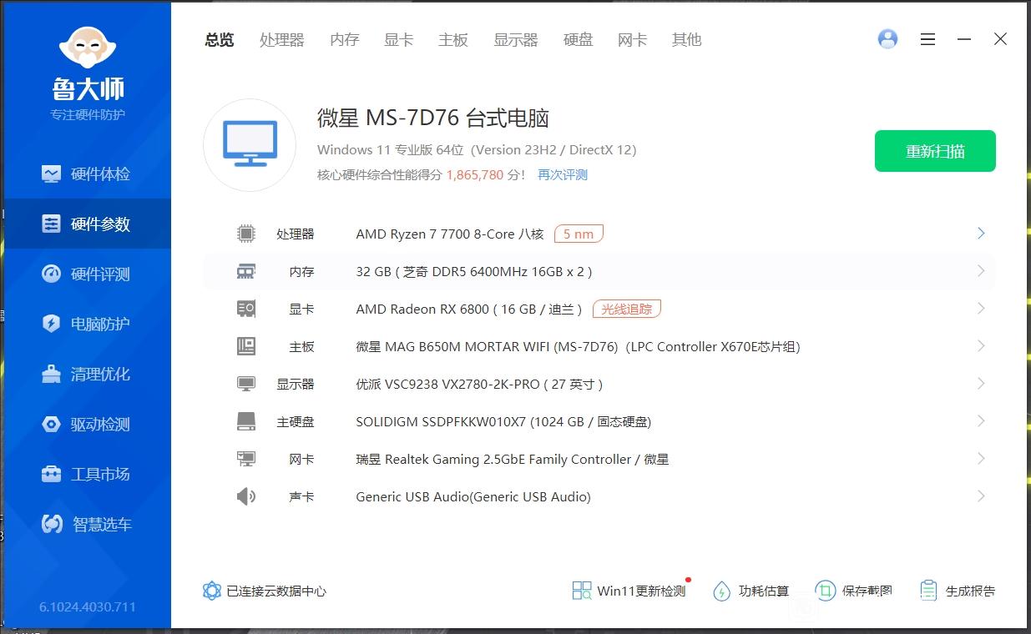Click the 电脑防护 shield icon

coord(51,324)
